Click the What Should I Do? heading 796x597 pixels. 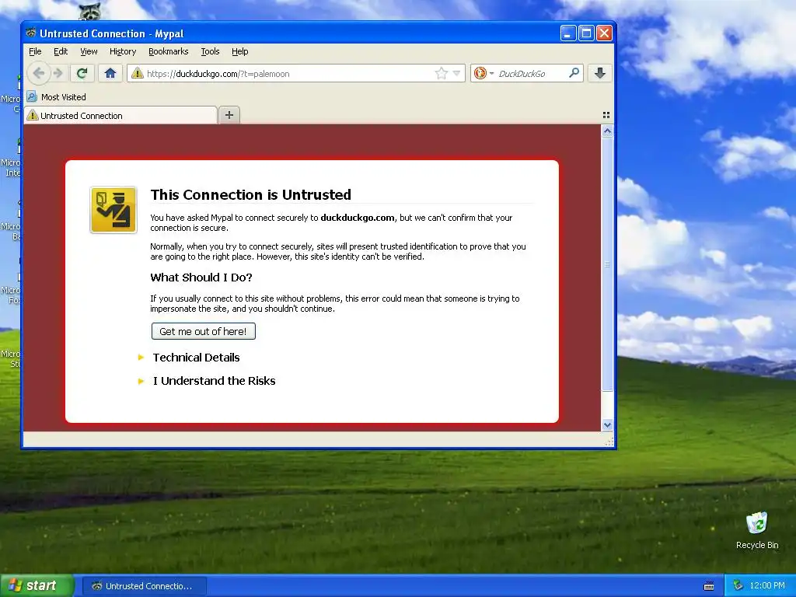pos(201,278)
